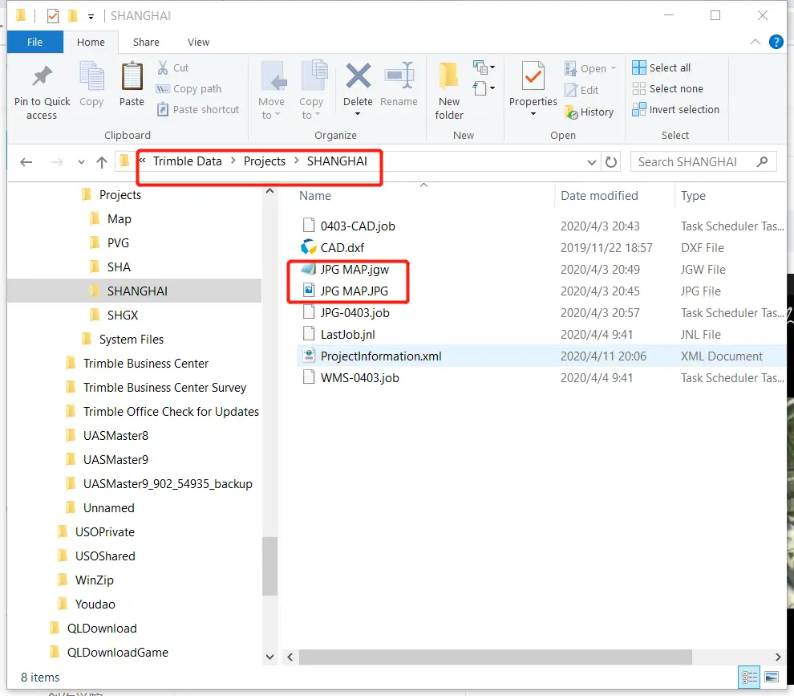
Task: Open the Properties dropdown arrow
Action: click(533, 114)
